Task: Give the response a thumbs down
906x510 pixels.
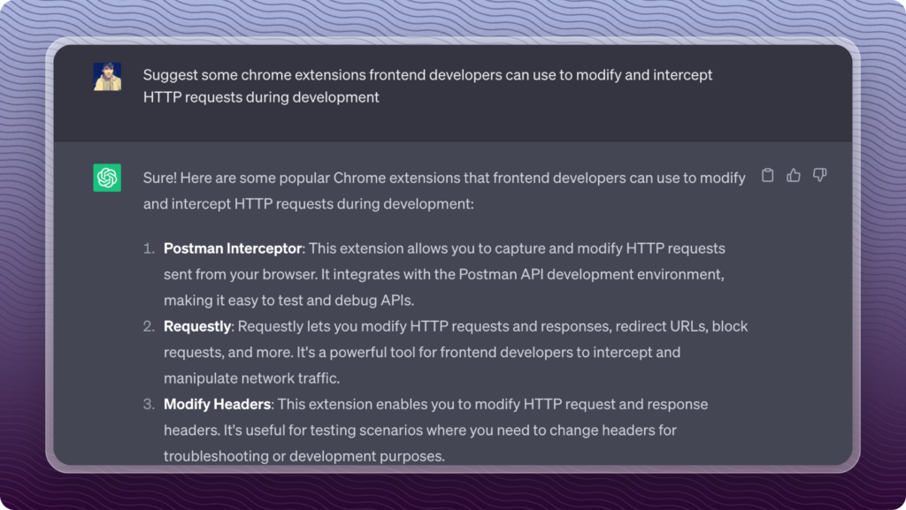Action: point(819,175)
